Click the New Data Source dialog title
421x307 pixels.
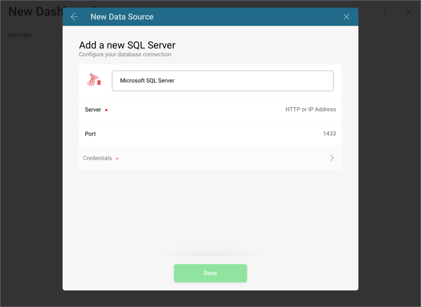point(122,17)
